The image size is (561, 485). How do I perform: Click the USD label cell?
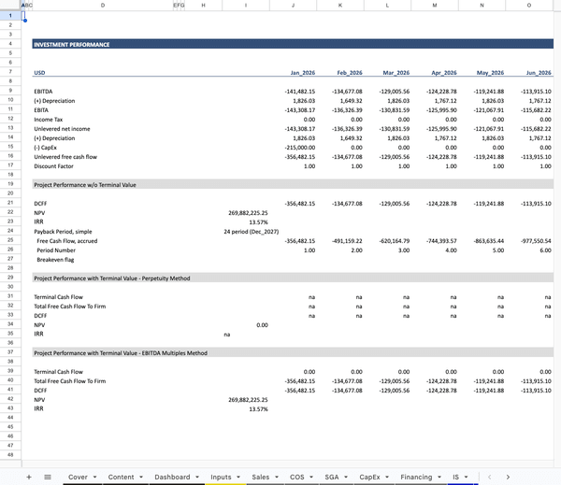(x=39, y=73)
